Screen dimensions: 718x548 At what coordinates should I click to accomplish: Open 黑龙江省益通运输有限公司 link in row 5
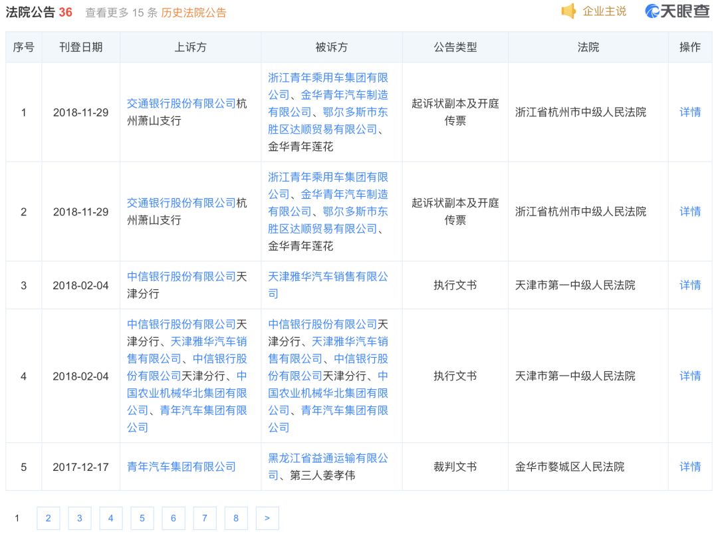[x=328, y=466]
